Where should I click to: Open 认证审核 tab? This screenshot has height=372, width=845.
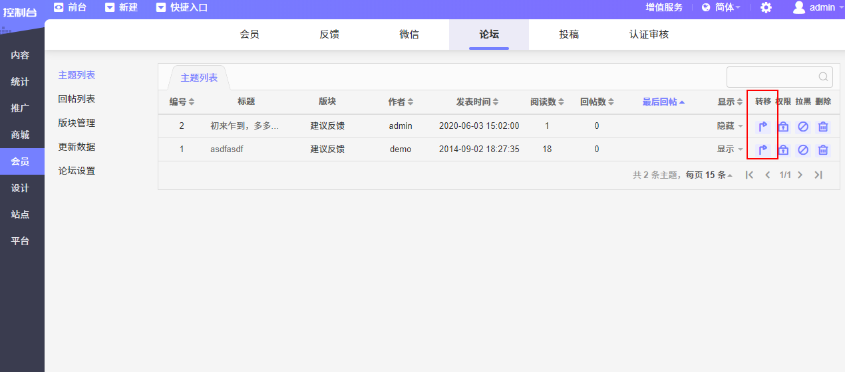(649, 35)
